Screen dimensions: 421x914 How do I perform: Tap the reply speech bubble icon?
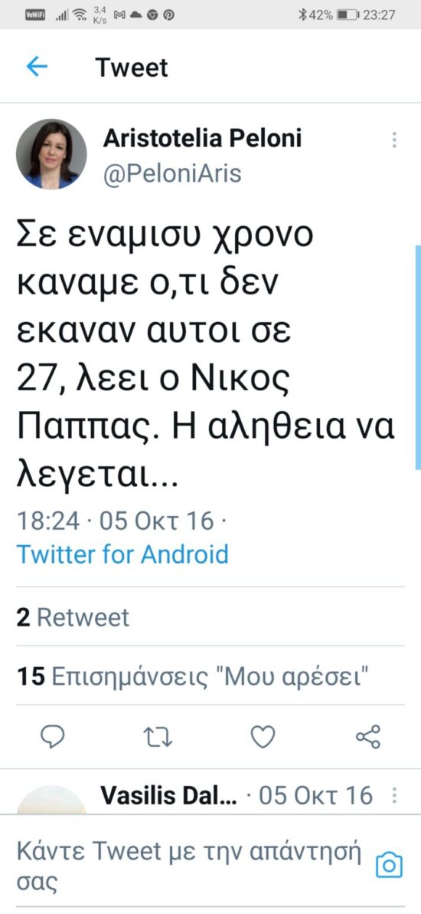click(x=53, y=737)
